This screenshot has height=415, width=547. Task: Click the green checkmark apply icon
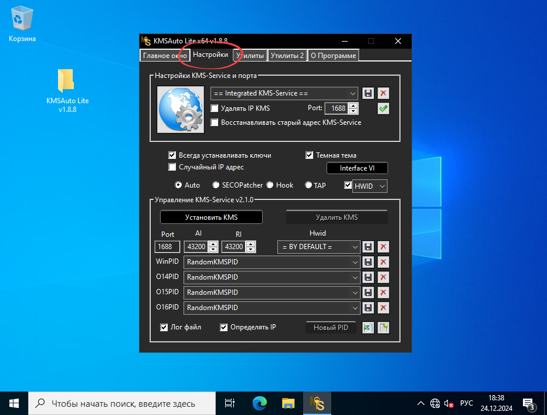point(383,108)
